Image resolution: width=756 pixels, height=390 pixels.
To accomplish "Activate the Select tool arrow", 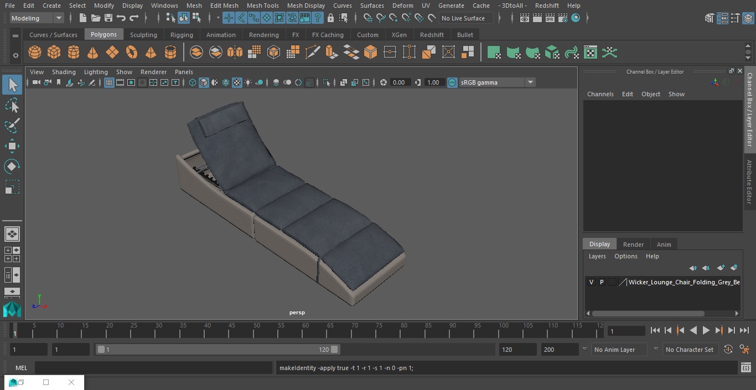I will (12, 85).
